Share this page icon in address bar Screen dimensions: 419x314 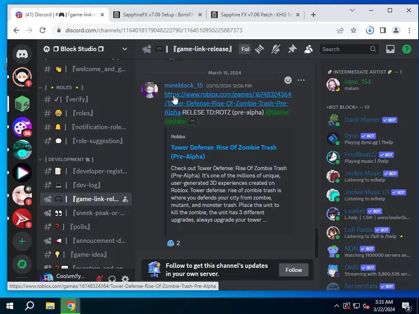340,30
